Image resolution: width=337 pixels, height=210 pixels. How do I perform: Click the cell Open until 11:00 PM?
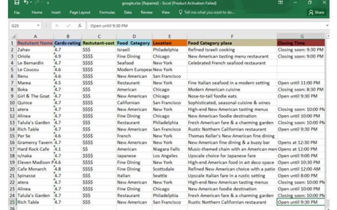(x=301, y=83)
